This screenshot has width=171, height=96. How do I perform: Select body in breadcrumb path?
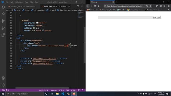[x=27, y=10]
